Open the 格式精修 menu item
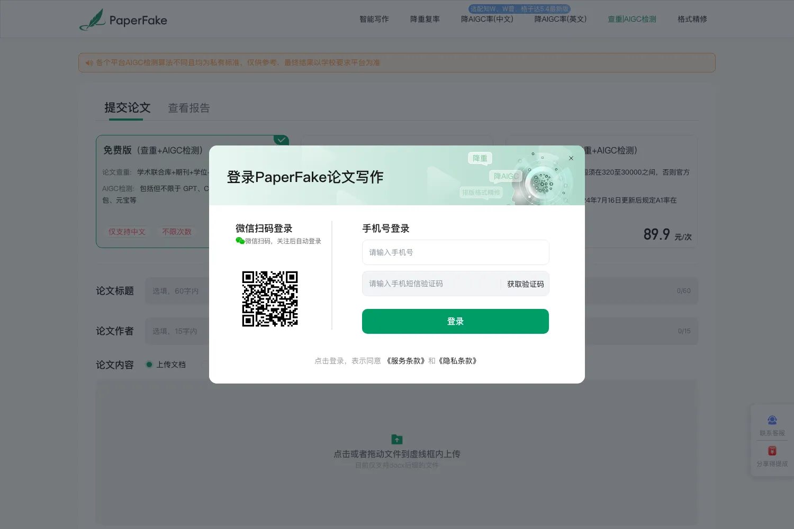This screenshot has width=794, height=529. [692, 19]
